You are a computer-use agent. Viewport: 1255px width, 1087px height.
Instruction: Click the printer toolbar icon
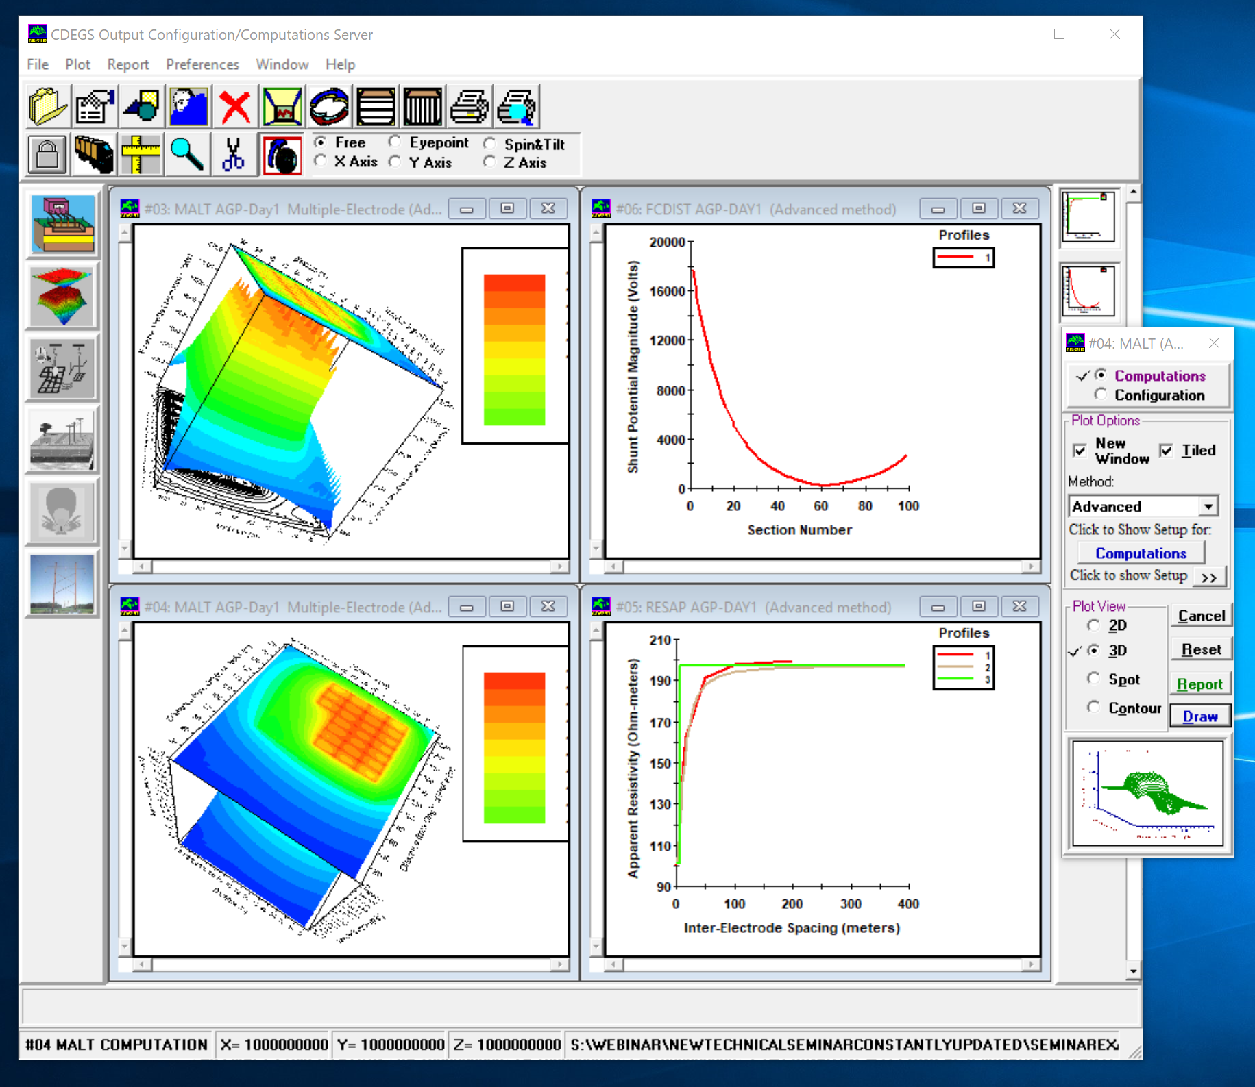click(470, 106)
